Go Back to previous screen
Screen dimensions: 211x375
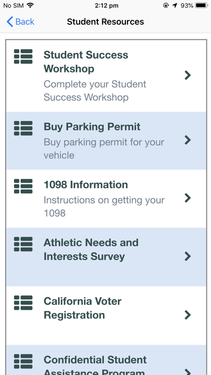pyautogui.click(x=20, y=22)
